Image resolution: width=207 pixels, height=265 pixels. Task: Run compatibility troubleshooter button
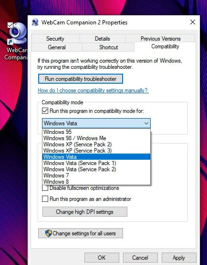81,79
